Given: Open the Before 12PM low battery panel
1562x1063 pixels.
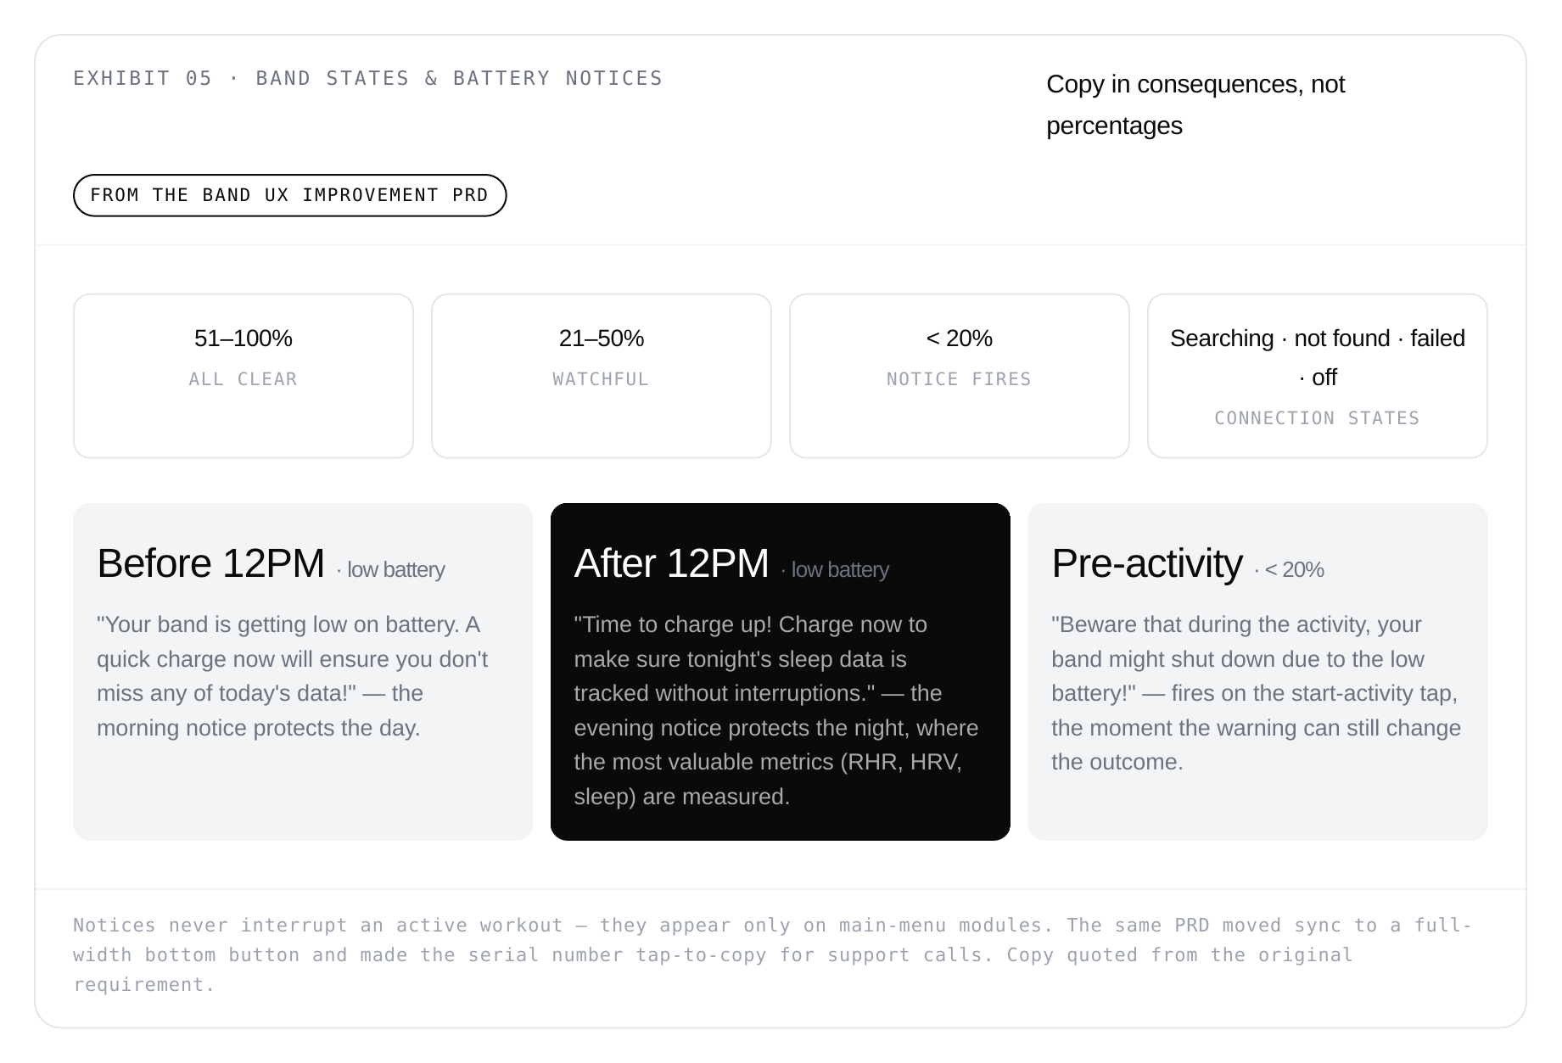Looking at the screenshot, I should pos(303,672).
